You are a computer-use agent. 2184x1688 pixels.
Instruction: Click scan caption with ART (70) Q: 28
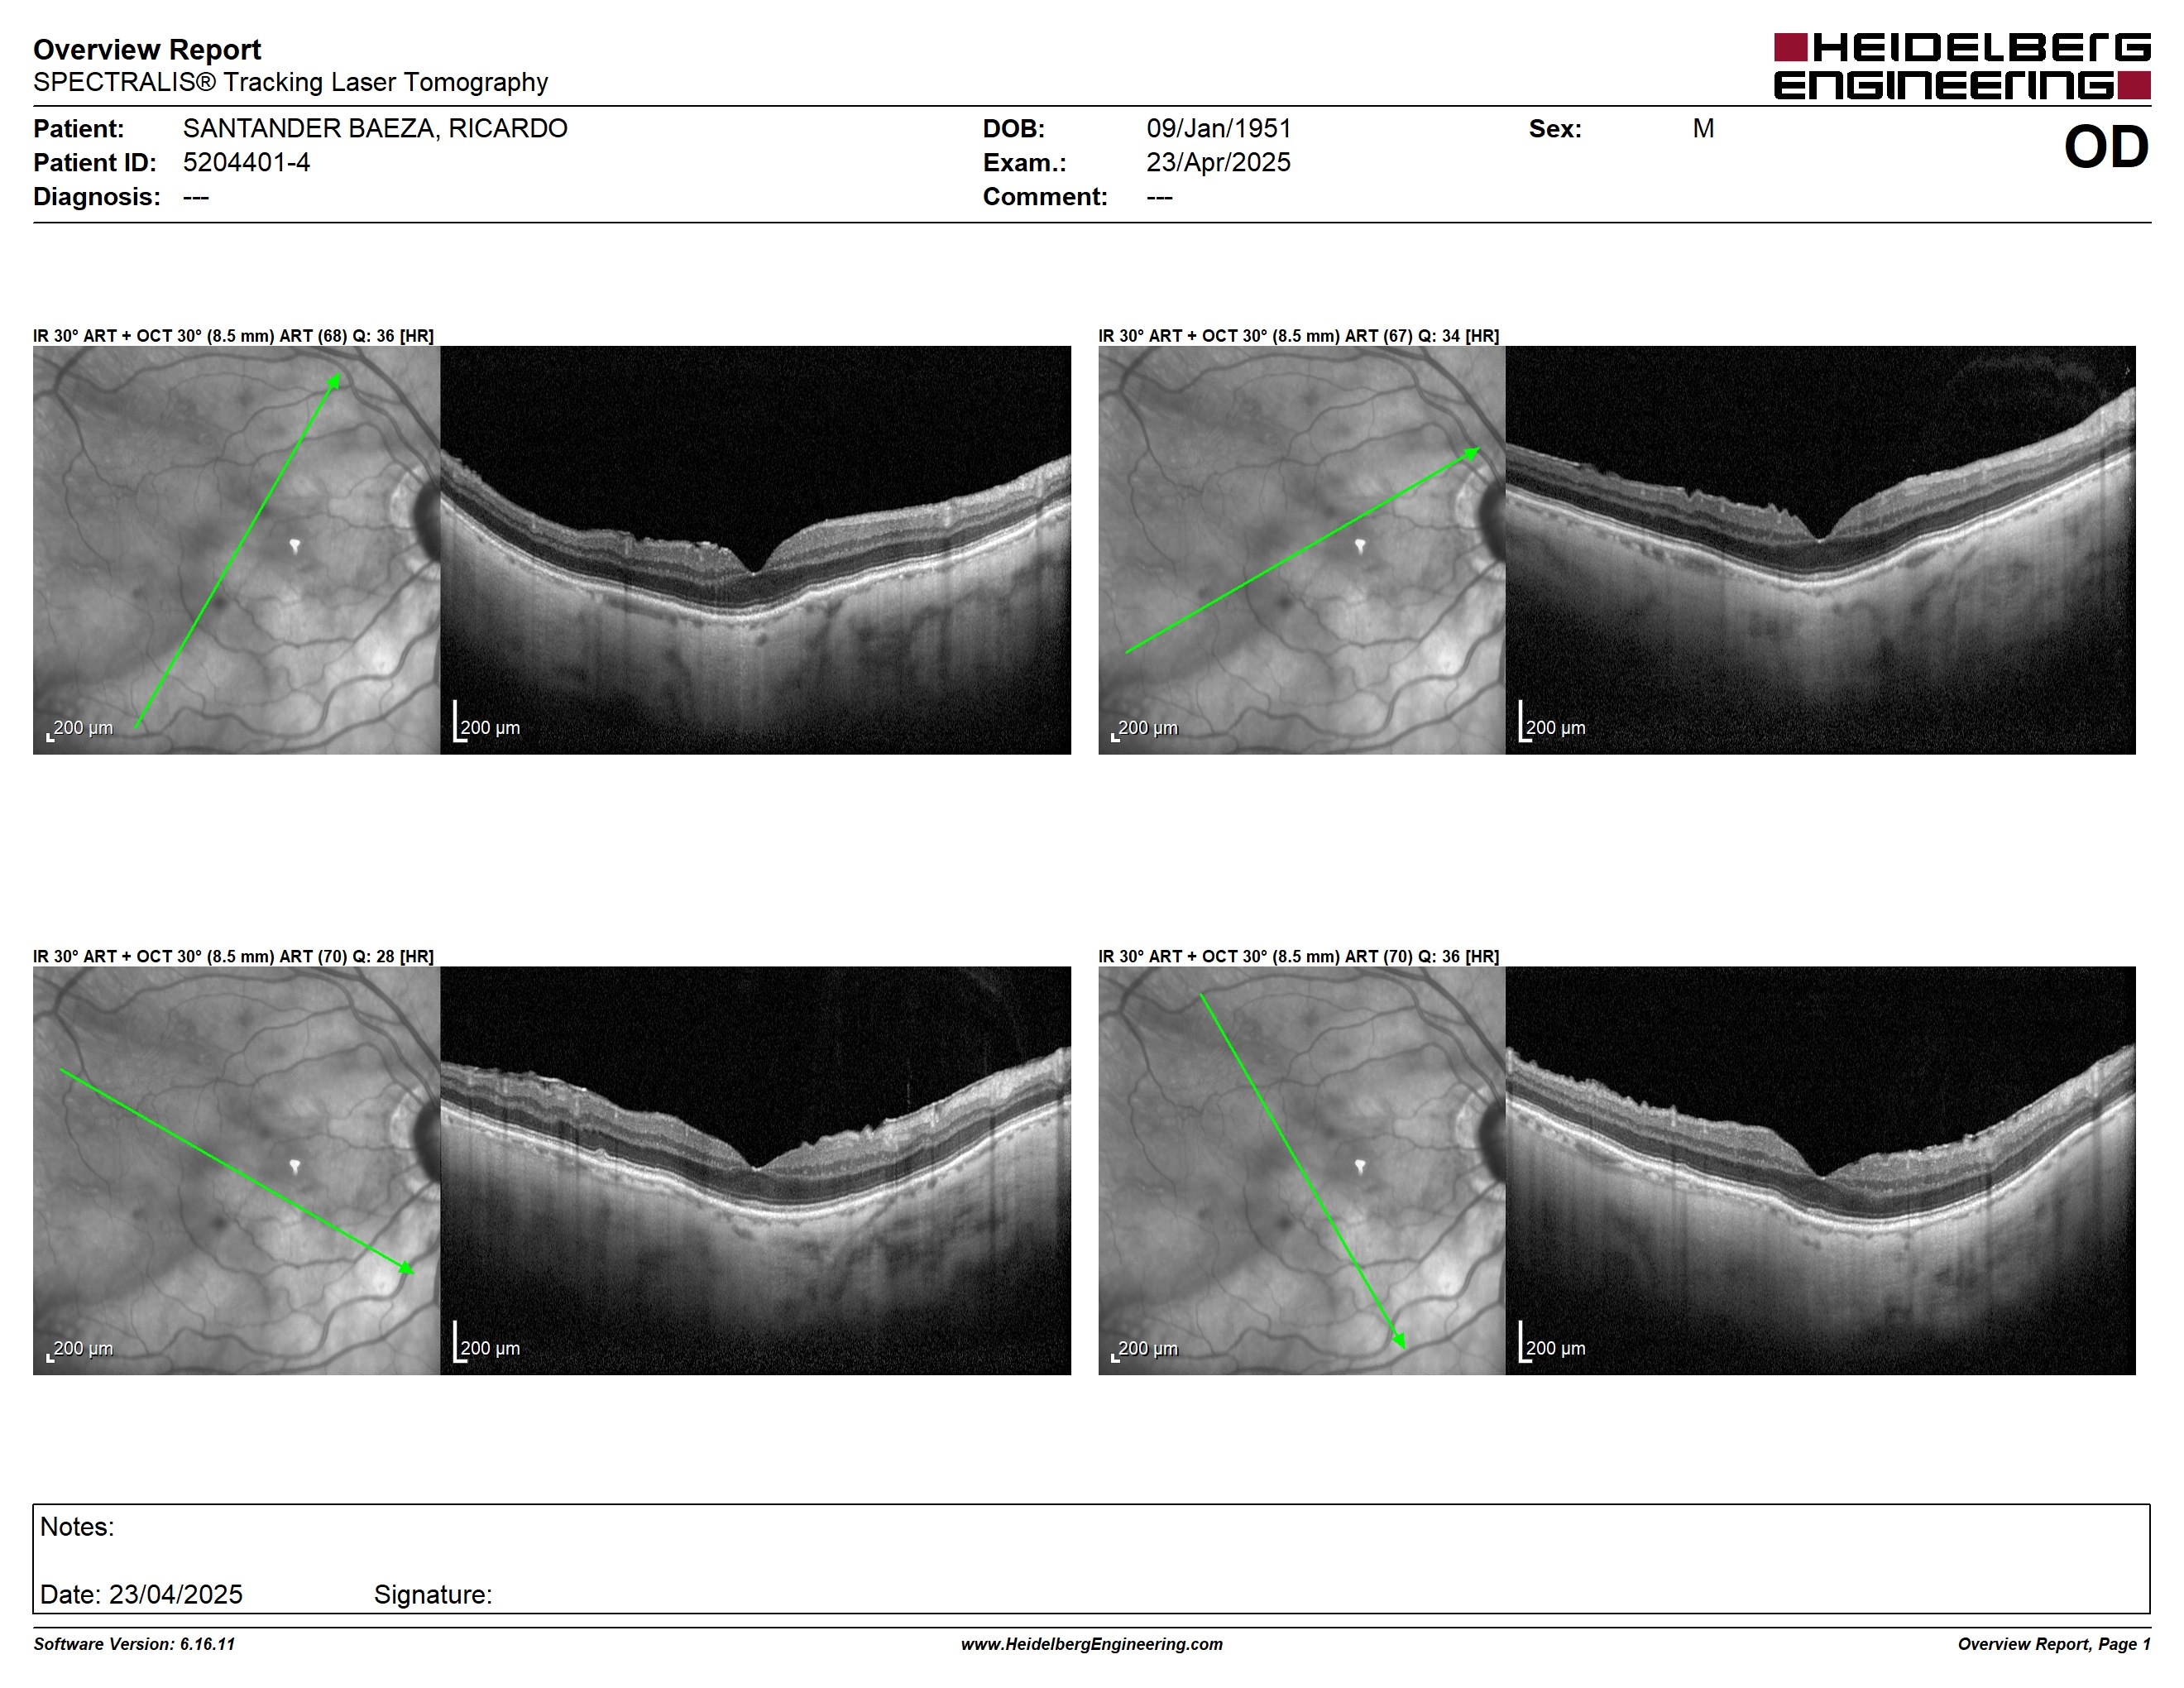coord(233,956)
